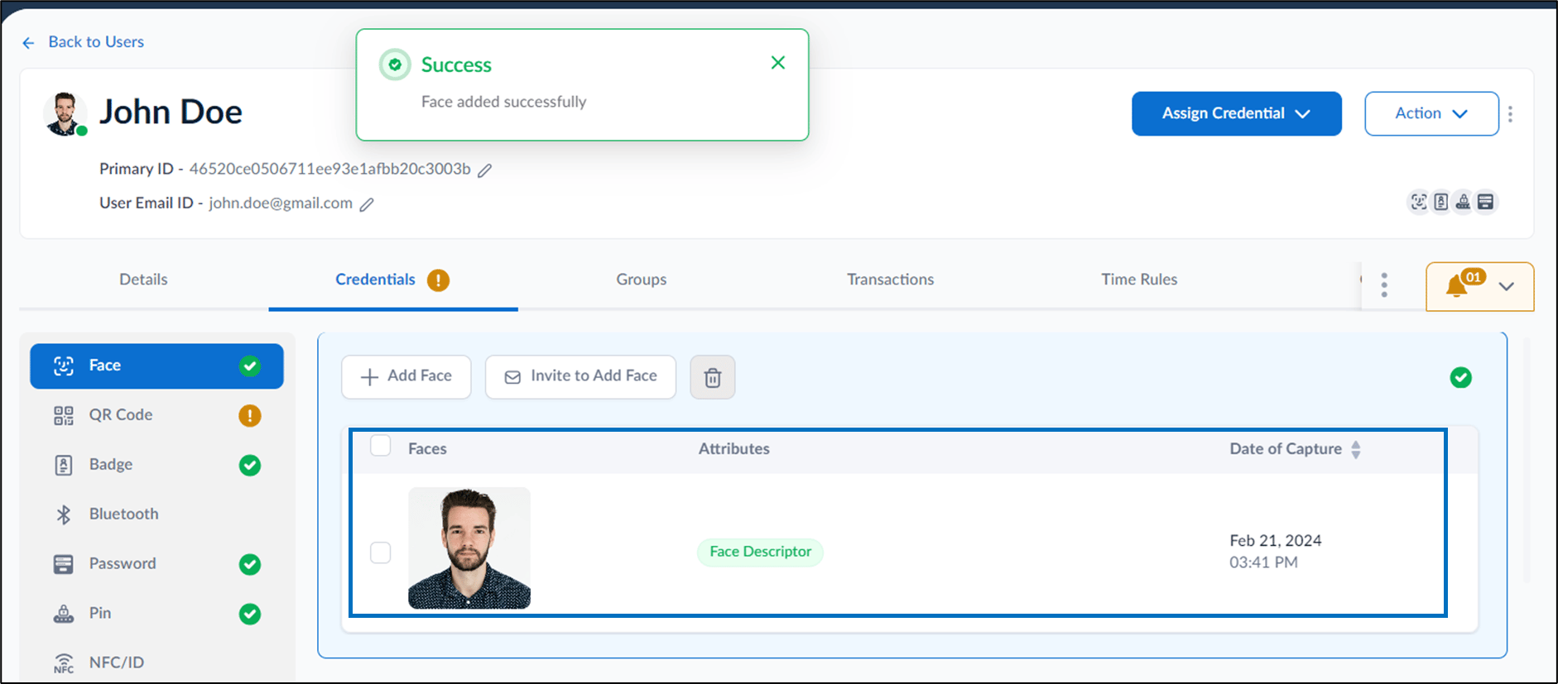The height and width of the screenshot is (684, 1558).
Task: Click the Add Face button
Action: click(406, 377)
